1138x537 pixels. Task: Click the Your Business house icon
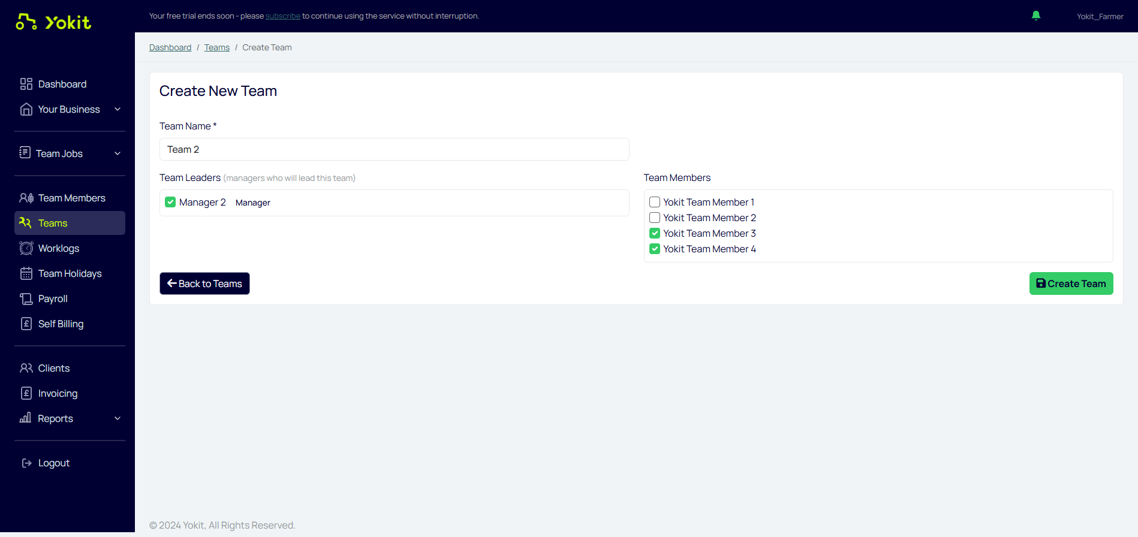pos(26,109)
